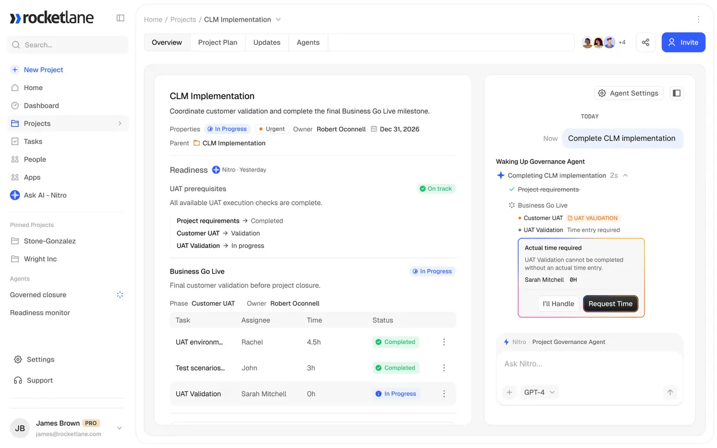The image size is (717, 448).
Task: Click owner Robert Oconnell in properties
Action: (341, 129)
